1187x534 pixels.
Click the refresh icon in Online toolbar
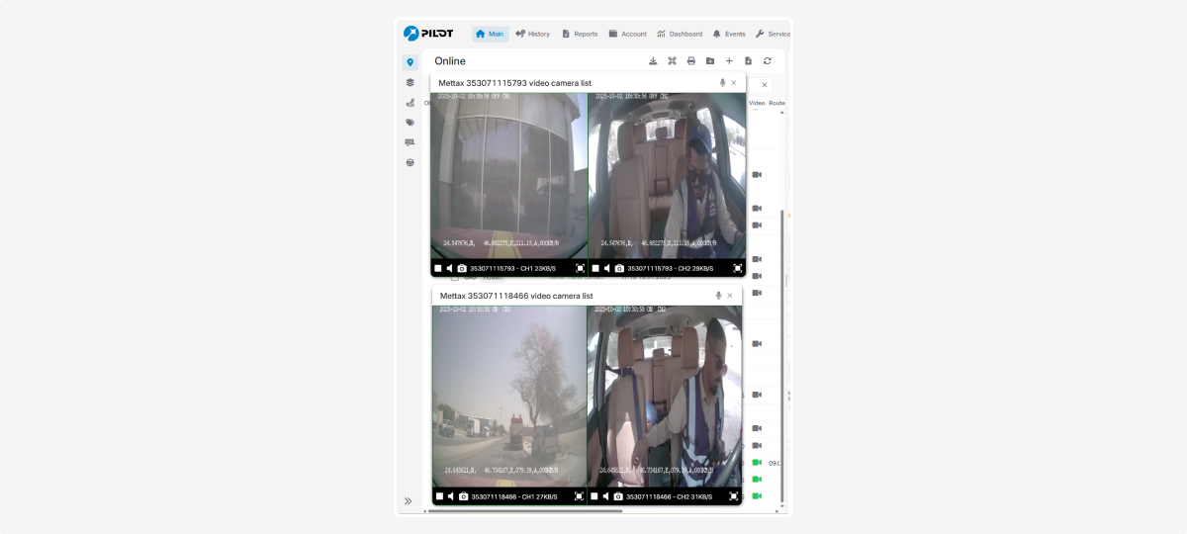coord(767,61)
